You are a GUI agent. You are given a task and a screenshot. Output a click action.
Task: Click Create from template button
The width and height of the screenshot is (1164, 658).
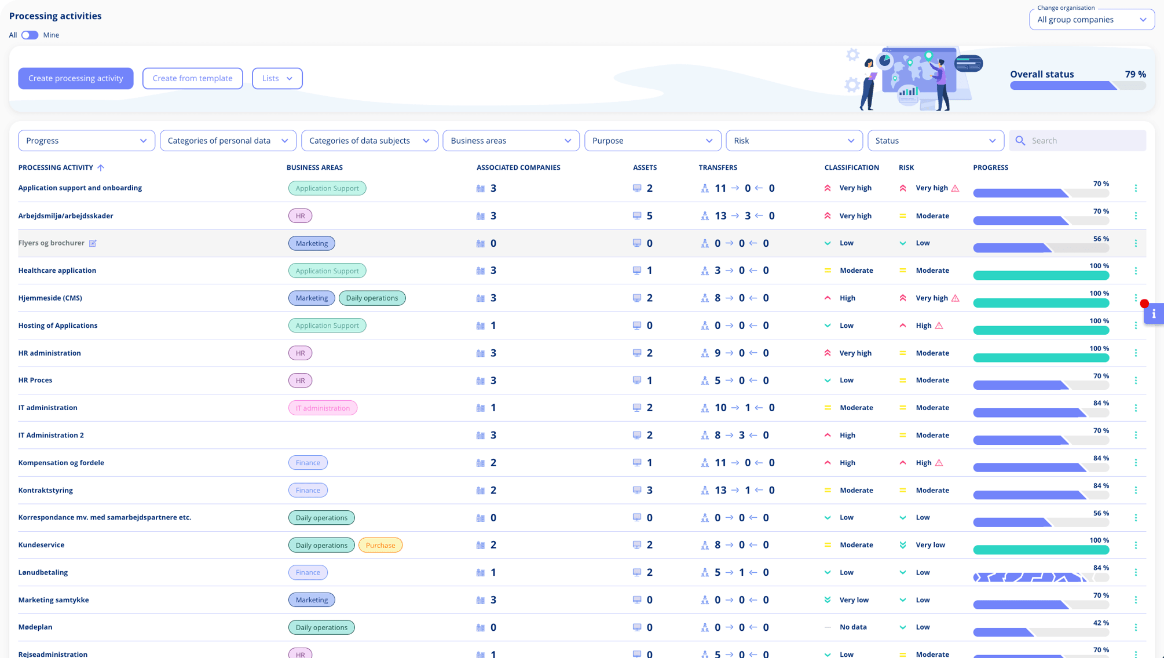point(192,78)
